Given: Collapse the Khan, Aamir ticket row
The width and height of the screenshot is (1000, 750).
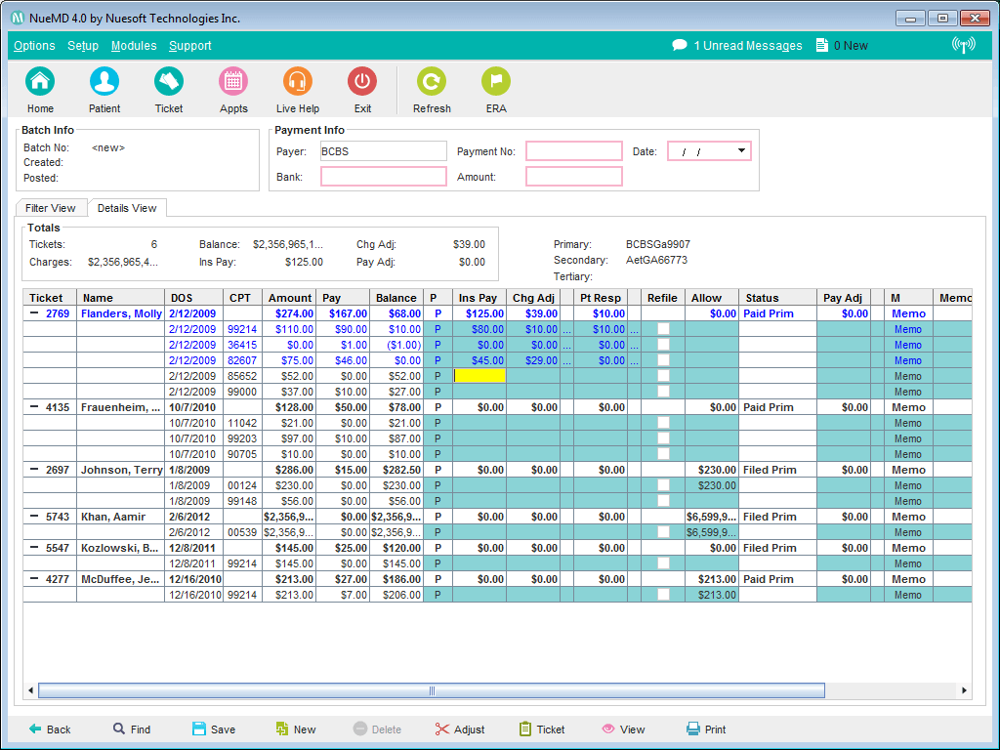Looking at the screenshot, I should [34, 517].
